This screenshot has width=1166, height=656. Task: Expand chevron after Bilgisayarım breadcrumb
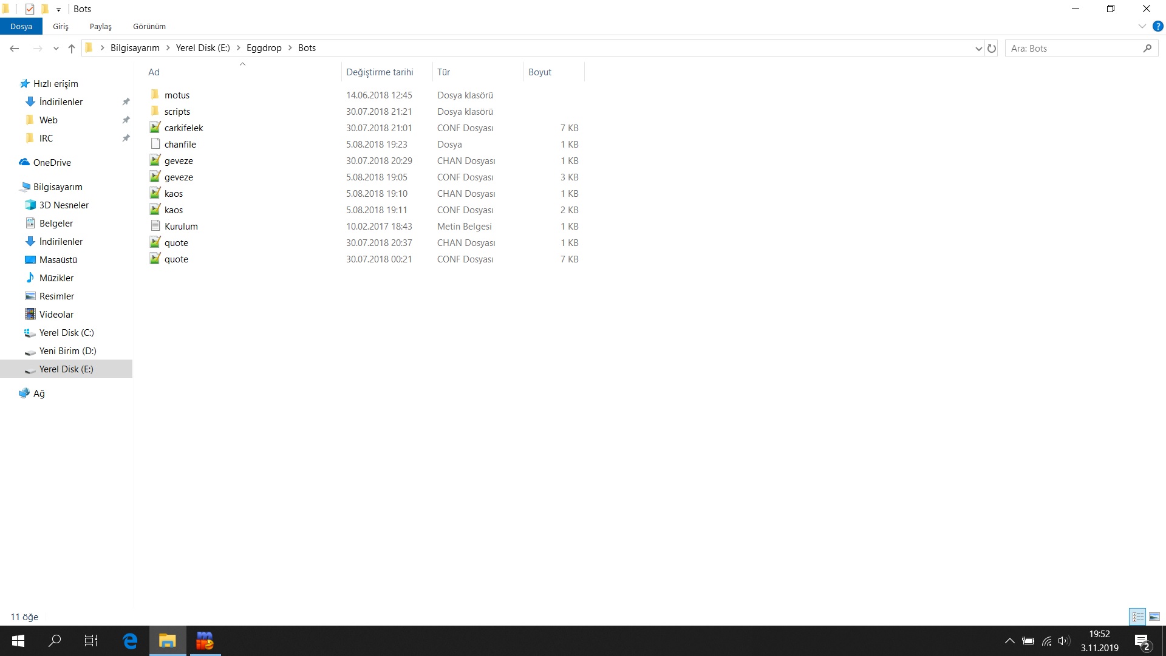point(168,48)
